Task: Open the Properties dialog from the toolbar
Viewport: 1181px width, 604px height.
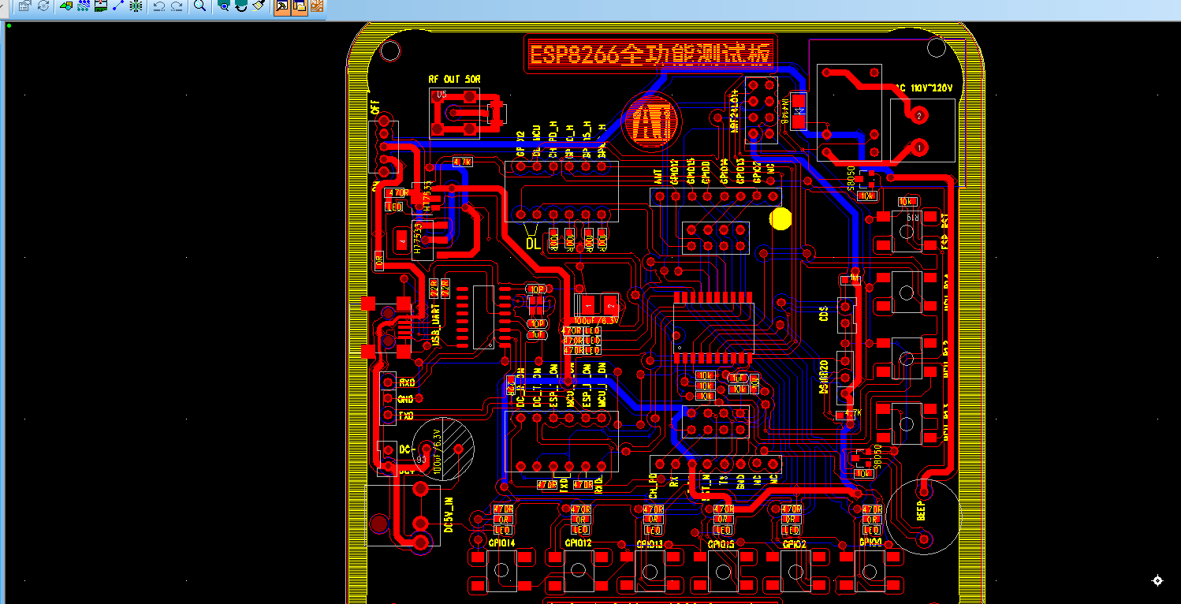Action: [24, 6]
